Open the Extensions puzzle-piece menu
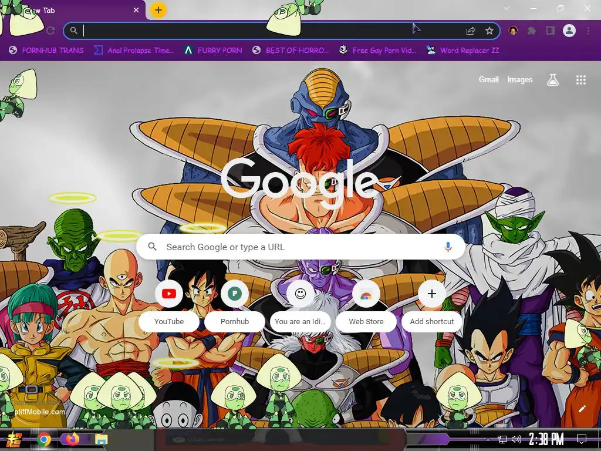This screenshot has height=451, width=601. click(x=532, y=31)
